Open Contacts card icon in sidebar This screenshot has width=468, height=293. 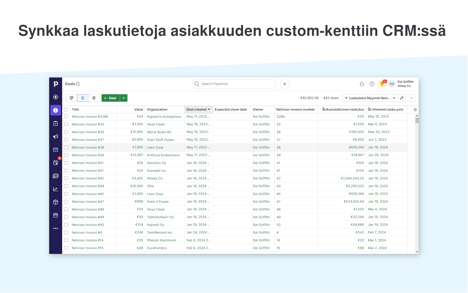(x=56, y=176)
